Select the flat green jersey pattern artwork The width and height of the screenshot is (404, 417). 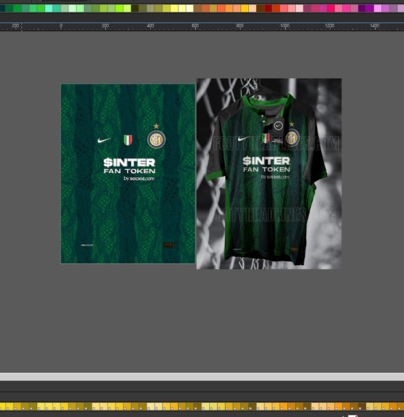click(128, 174)
